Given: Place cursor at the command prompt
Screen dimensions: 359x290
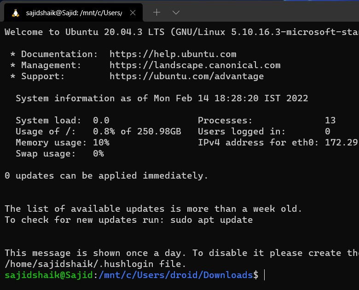Looking at the screenshot, I should [265, 275].
